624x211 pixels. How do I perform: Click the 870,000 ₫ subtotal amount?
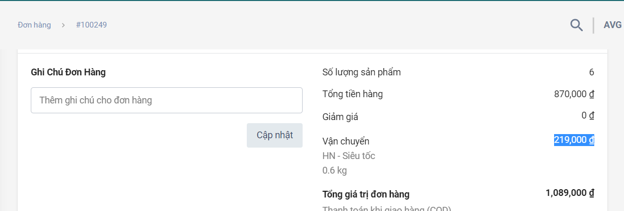coord(574,94)
